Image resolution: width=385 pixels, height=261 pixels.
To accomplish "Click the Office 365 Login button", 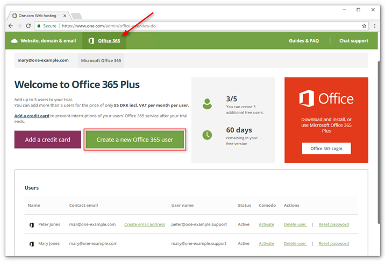I will [326, 149].
